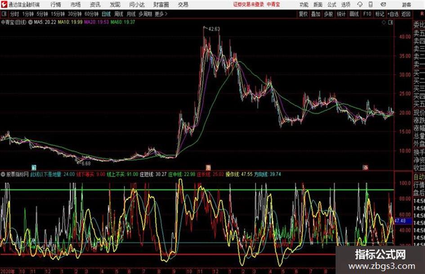The width and height of the screenshot is (425, 274).
Task: Click the cyan event marker under the left side of the price chart
Action: pos(34,167)
